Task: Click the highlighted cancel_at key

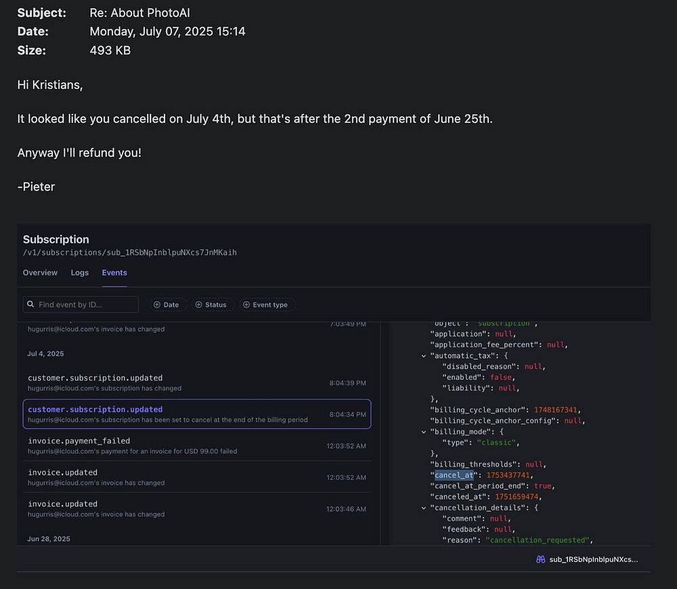Action: tap(454, 475)
